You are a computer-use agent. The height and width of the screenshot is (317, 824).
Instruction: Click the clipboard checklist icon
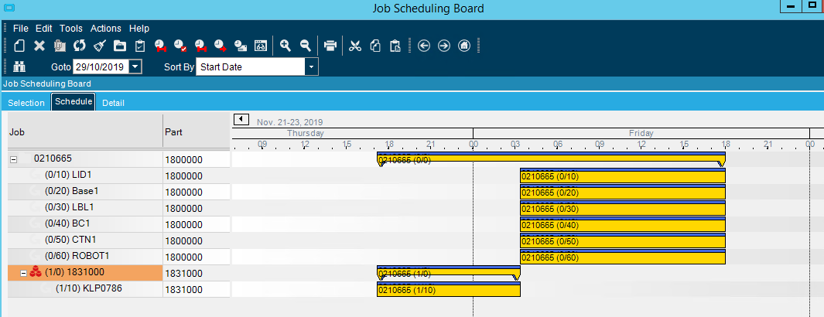[140, 46]
